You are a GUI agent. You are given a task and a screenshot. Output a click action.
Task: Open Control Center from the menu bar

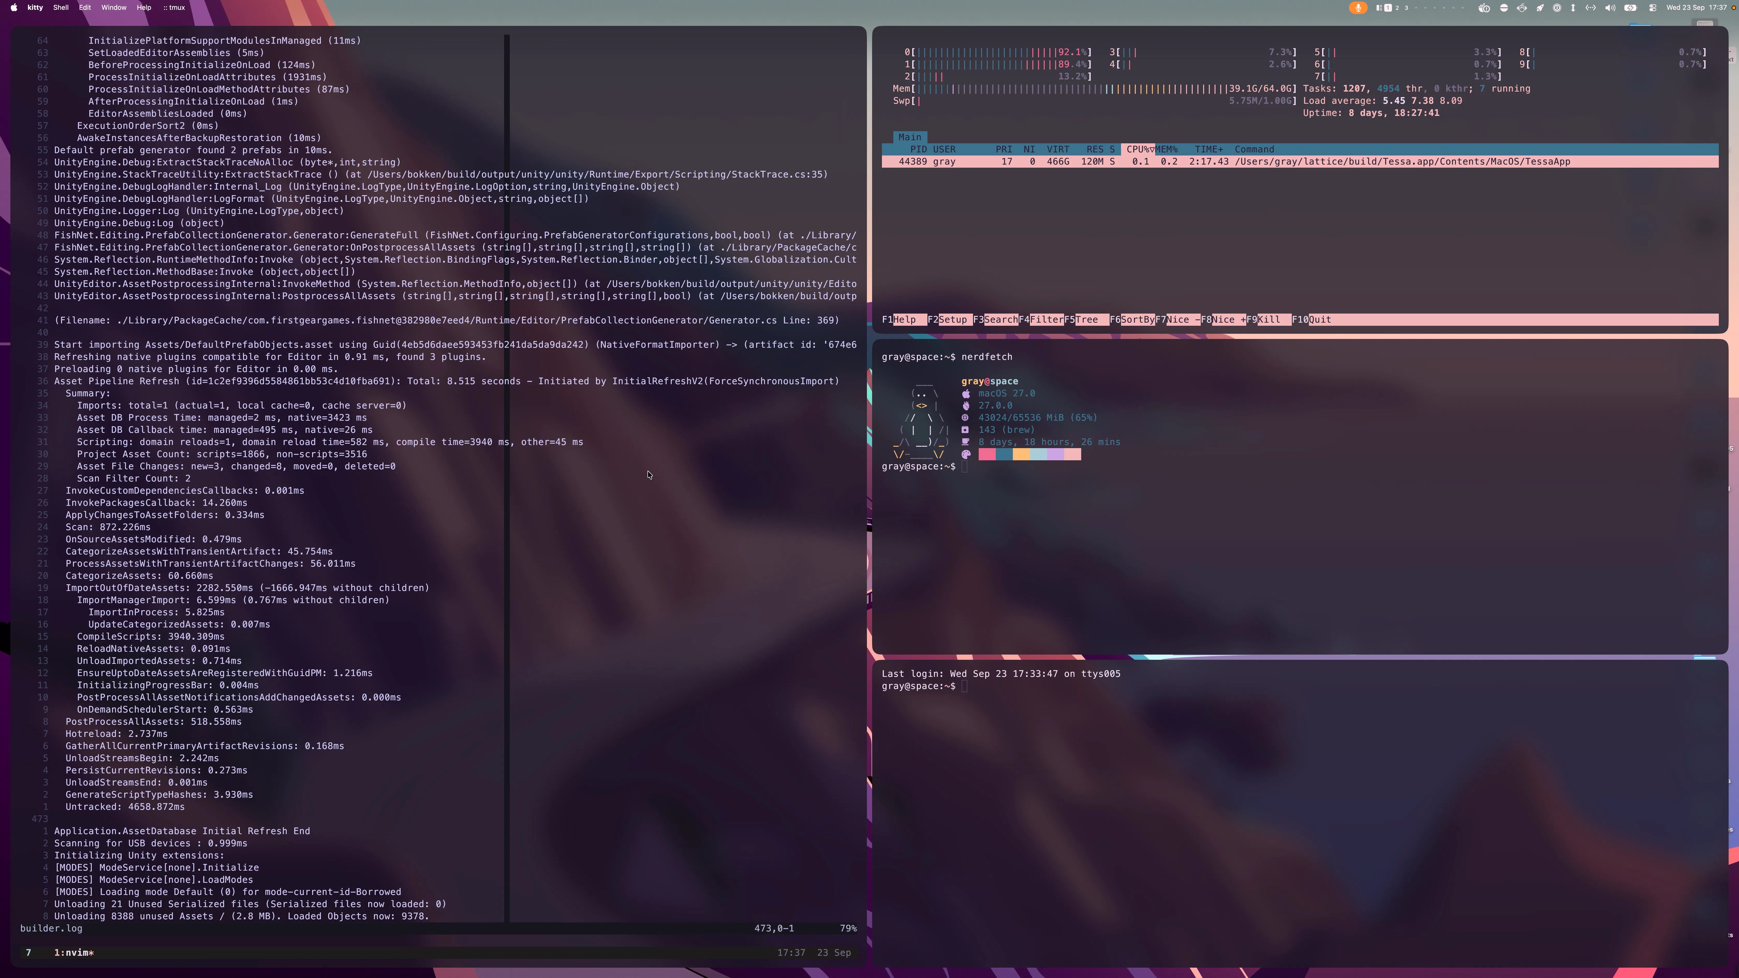pyautogui.click(x=1653, y=8)
